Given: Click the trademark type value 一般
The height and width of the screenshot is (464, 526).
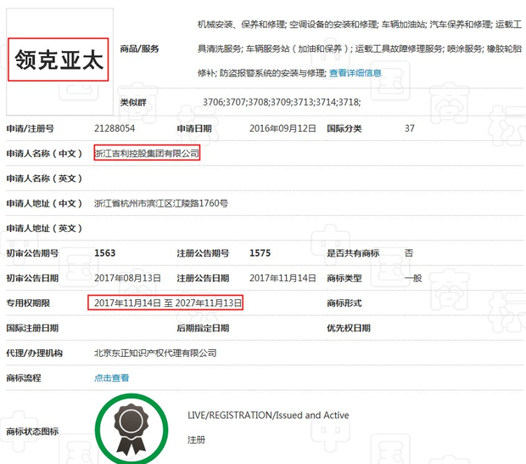Looking at the screenshot, I should [413, 279].
